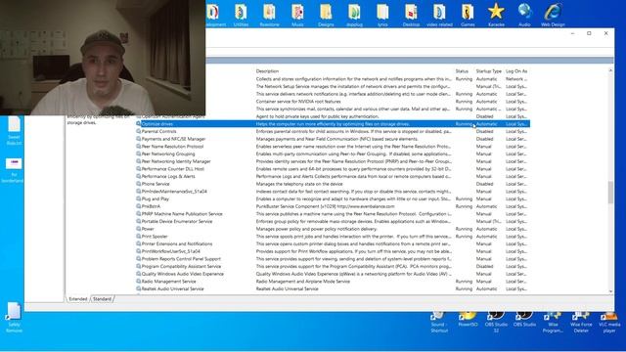This screenshot has width=626, height=352.
Task: Click the gear icon beside Print Spooler
Action: coord(138,237)
